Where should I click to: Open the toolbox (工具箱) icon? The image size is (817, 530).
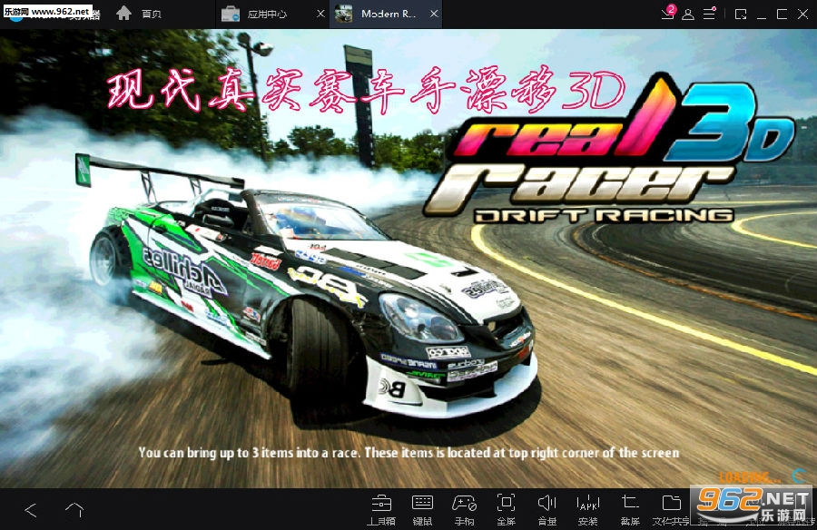point(381,510)
